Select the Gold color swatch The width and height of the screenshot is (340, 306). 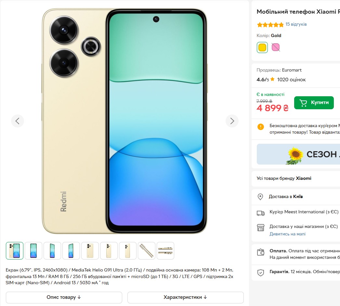(x=262, y=47)
